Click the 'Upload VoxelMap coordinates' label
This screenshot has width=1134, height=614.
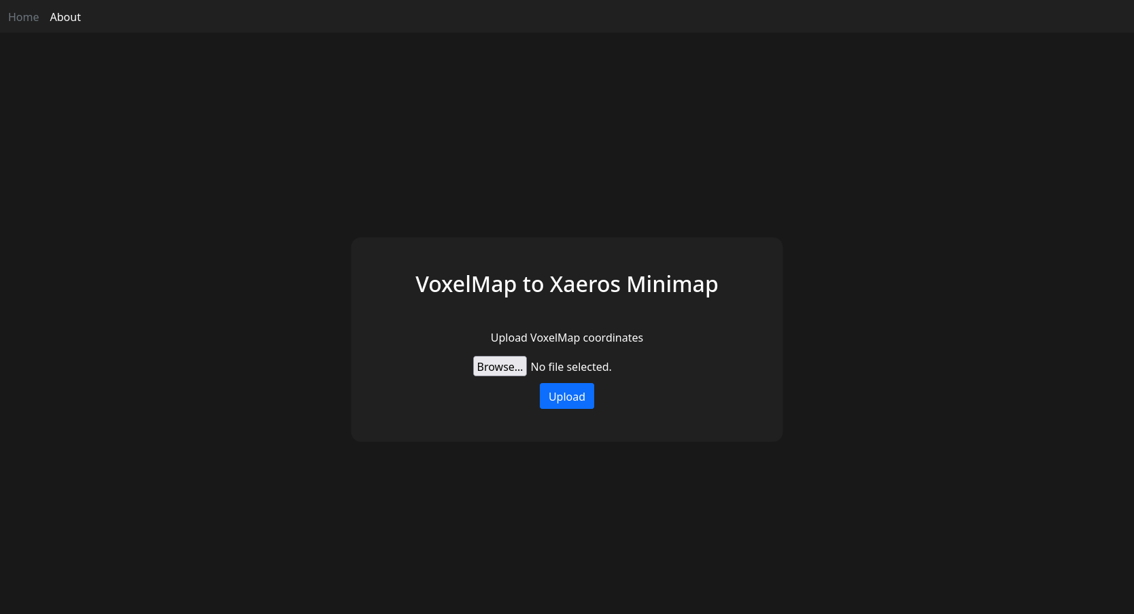pyautogui.click(x=567, y=338)
